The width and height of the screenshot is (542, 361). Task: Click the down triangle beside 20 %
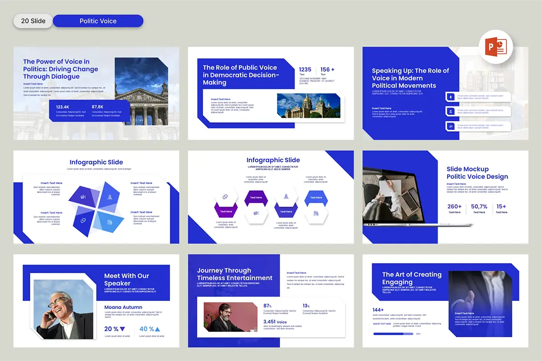(x=122, y=329)
